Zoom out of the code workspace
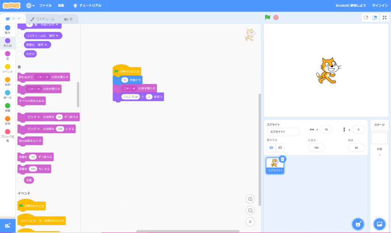Screen dimensions: 391x233 [x=250, y=210]
